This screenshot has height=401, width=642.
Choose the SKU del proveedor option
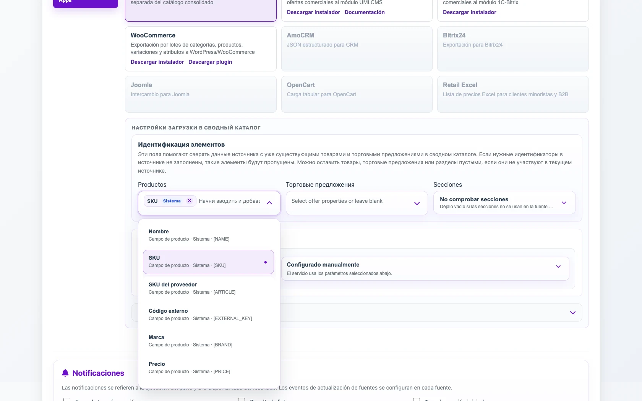tap(208, 288)
